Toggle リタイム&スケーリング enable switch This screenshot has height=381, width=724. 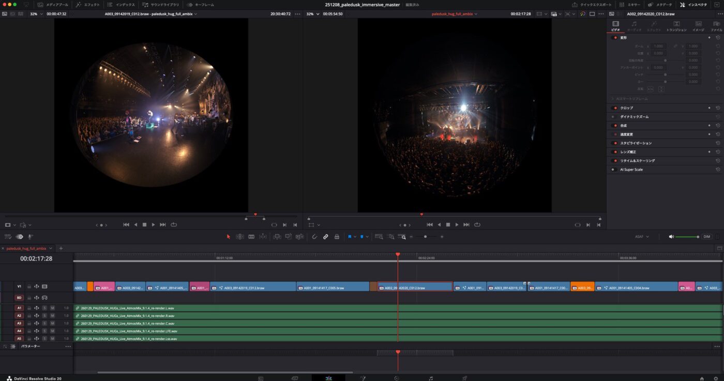[x=614, y=161]
